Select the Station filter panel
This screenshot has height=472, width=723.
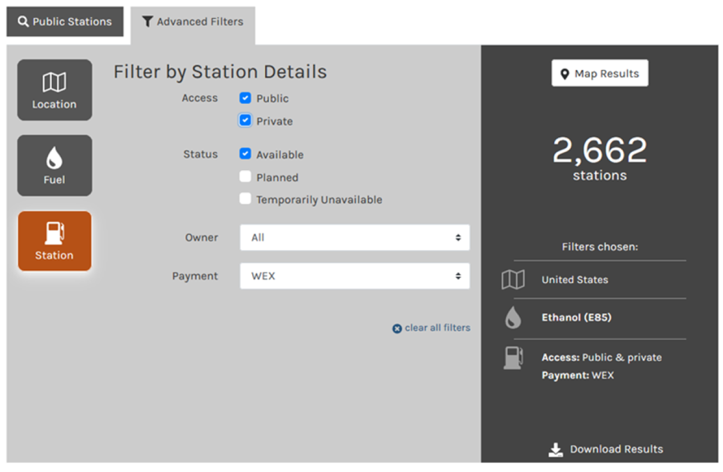click(55, 241)
